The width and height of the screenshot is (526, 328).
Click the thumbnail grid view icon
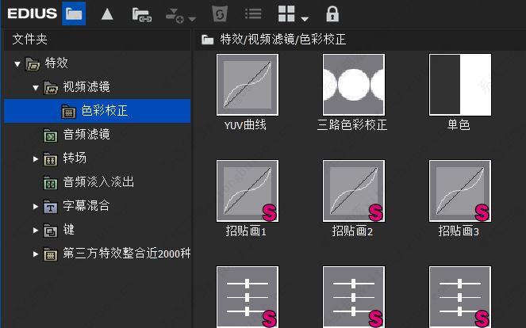286,13
